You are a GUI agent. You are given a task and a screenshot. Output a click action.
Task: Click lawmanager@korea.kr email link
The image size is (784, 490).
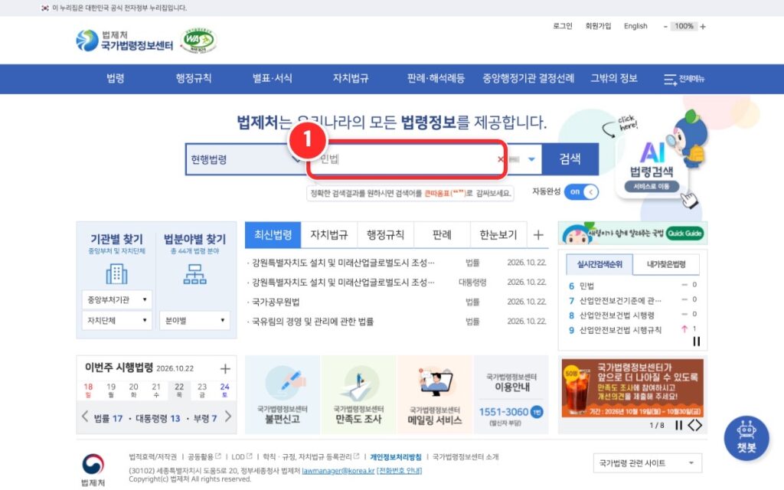(338, 471)
